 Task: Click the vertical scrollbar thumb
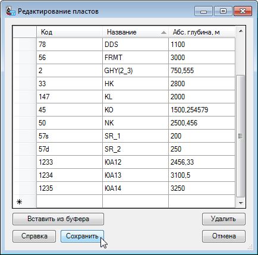coord(241,136)
